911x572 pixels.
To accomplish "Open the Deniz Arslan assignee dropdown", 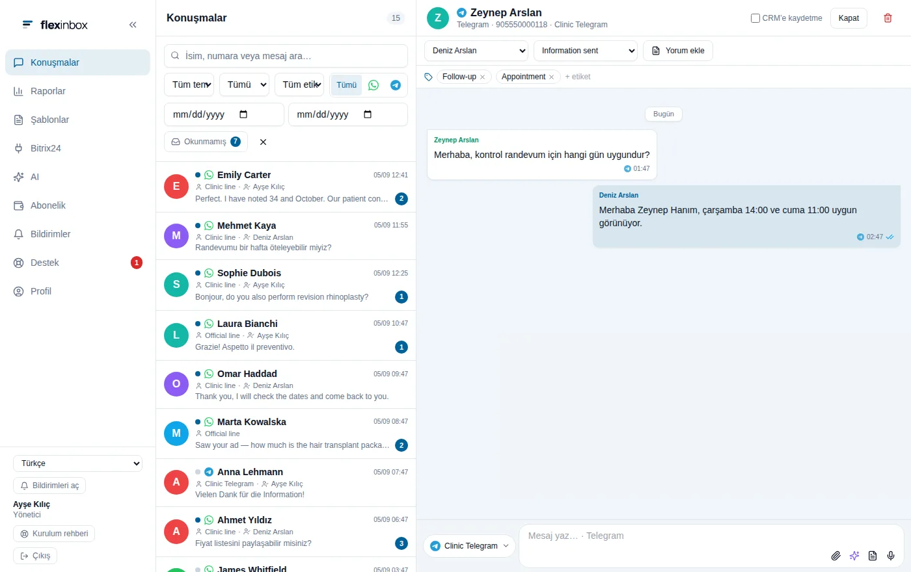I will (476, 51).
